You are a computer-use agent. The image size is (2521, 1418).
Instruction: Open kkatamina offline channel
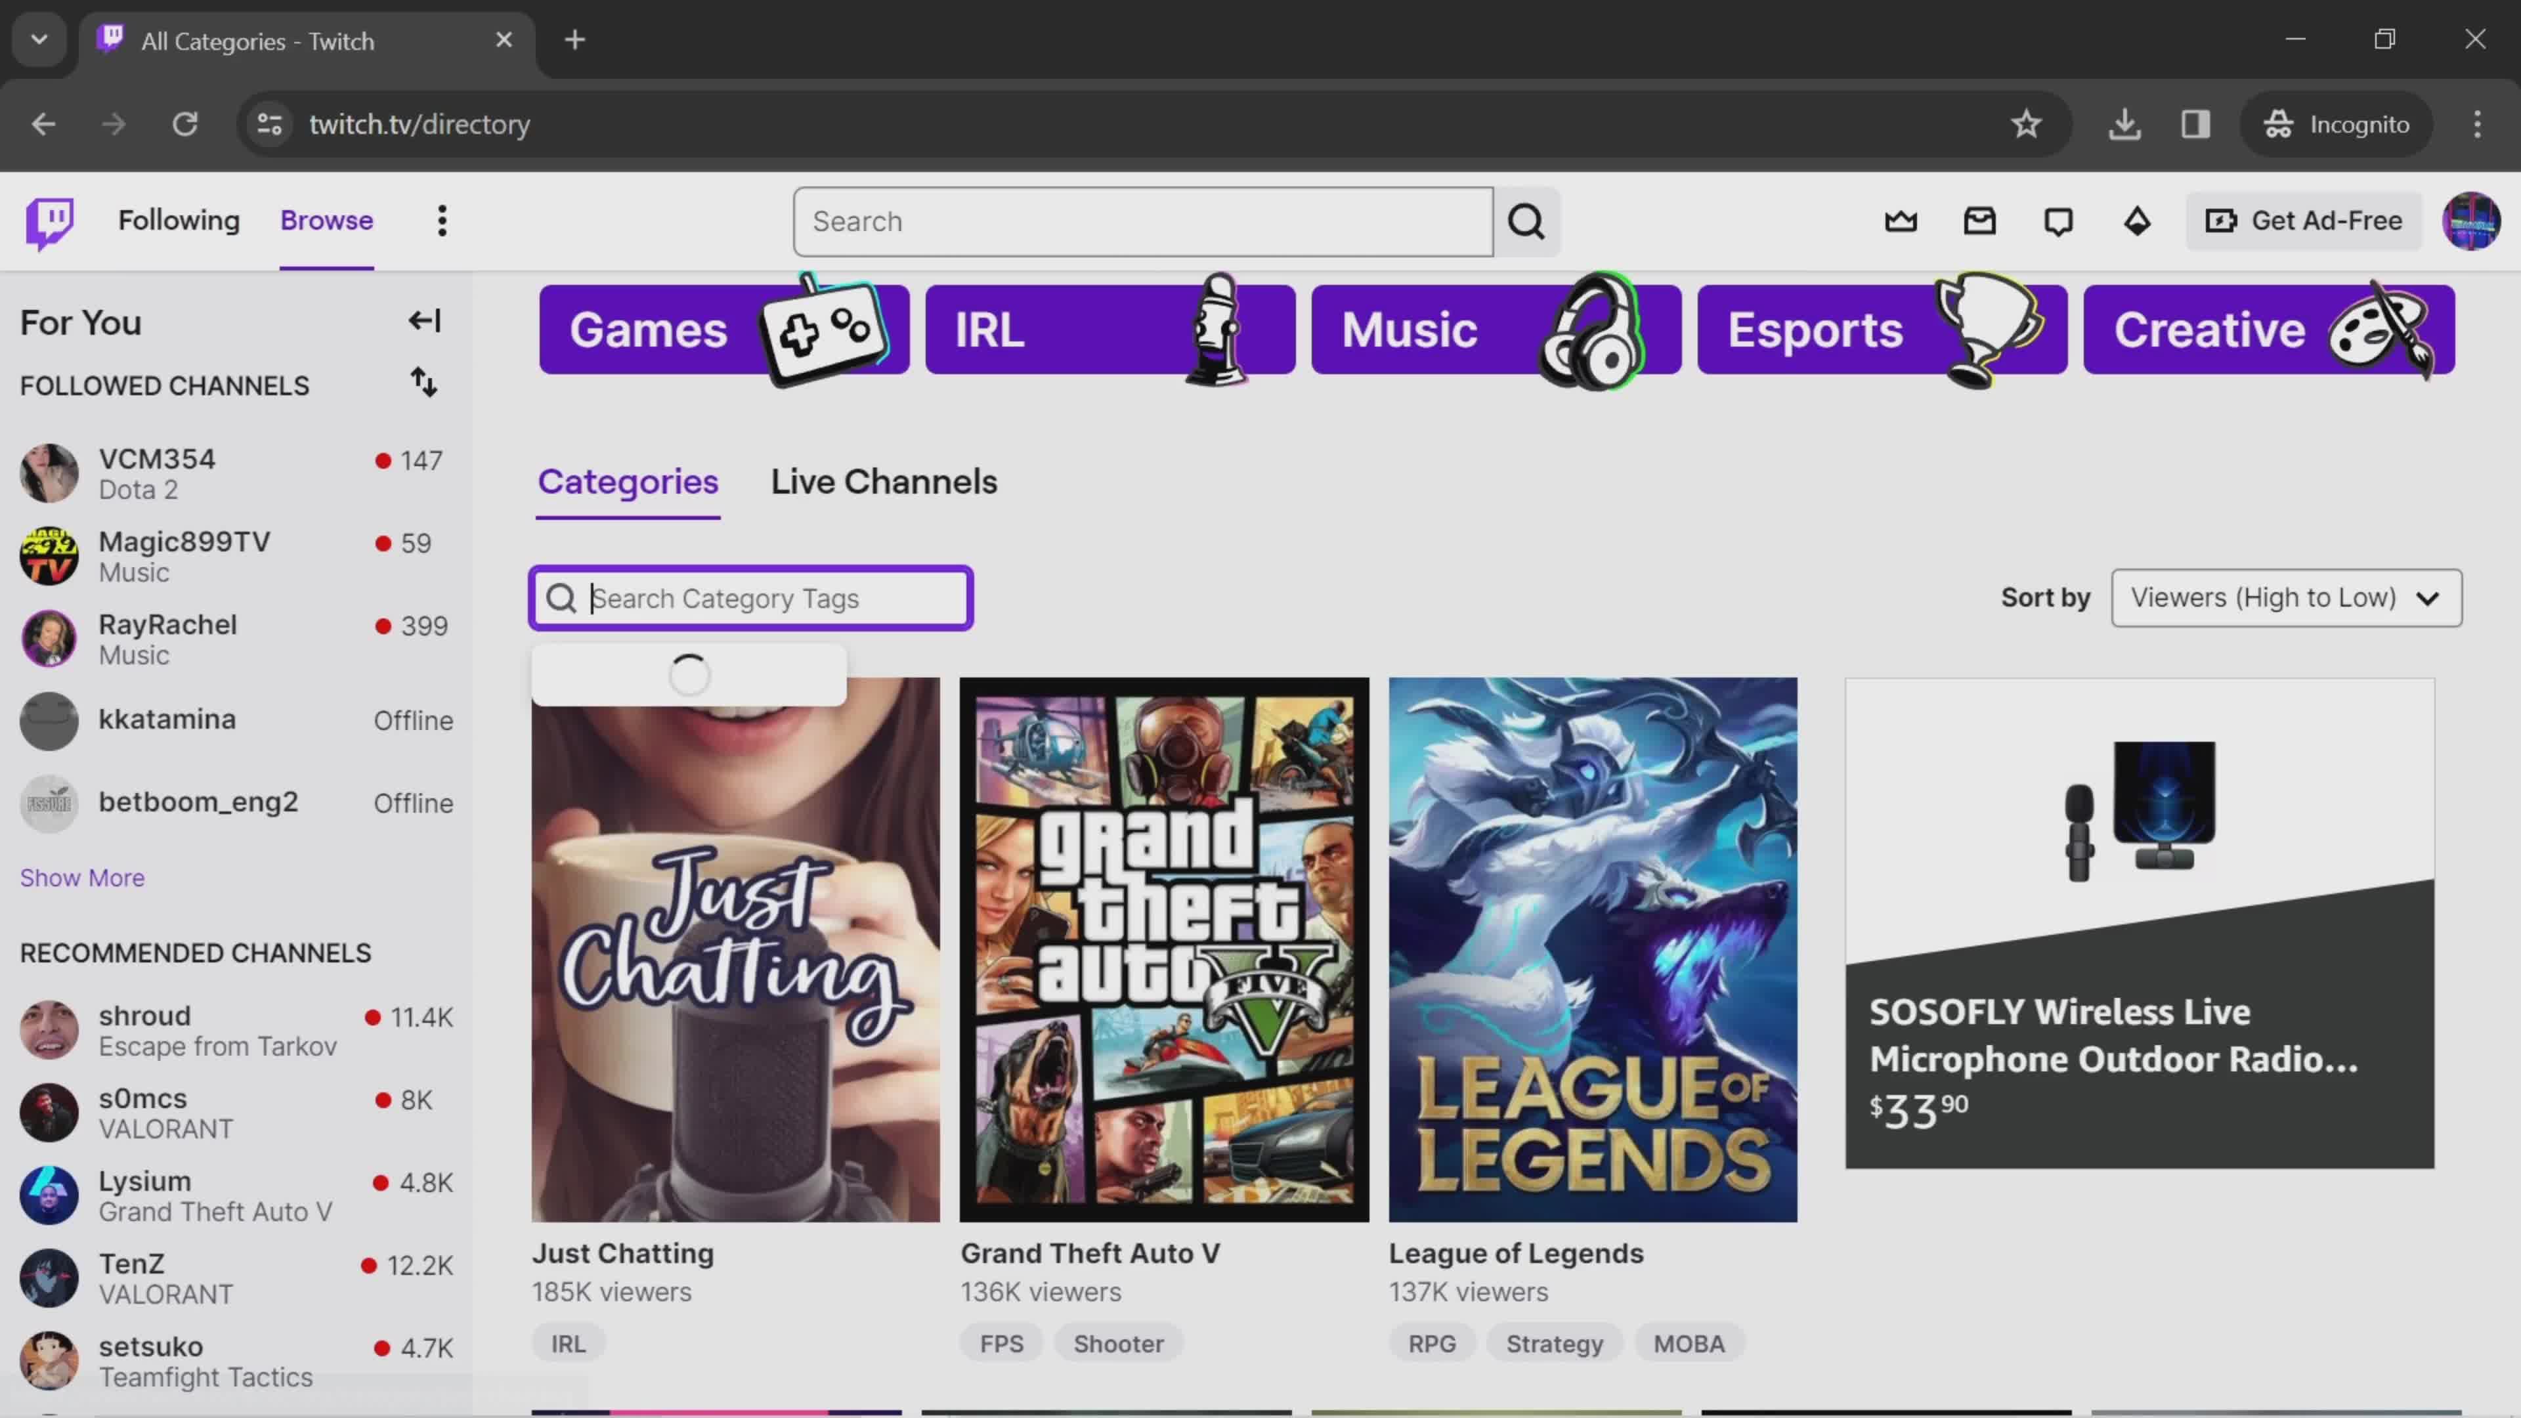click(235, 721)
